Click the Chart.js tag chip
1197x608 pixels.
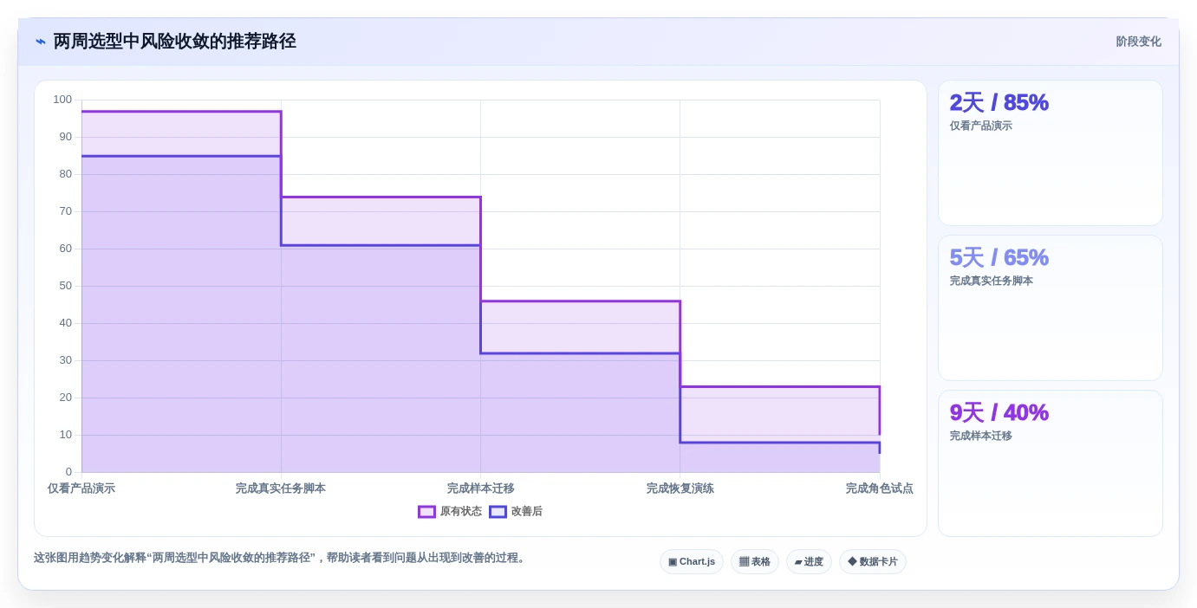(x=692, y=562)
